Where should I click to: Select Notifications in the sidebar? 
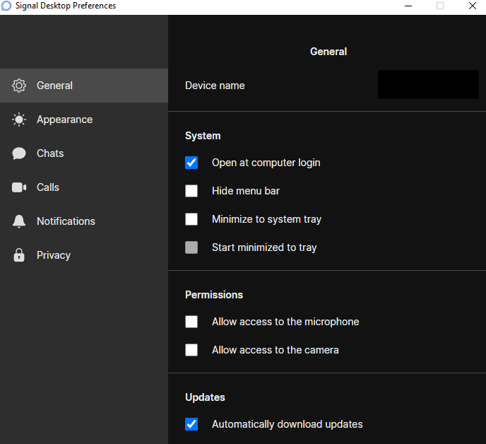tap(84, 221)
